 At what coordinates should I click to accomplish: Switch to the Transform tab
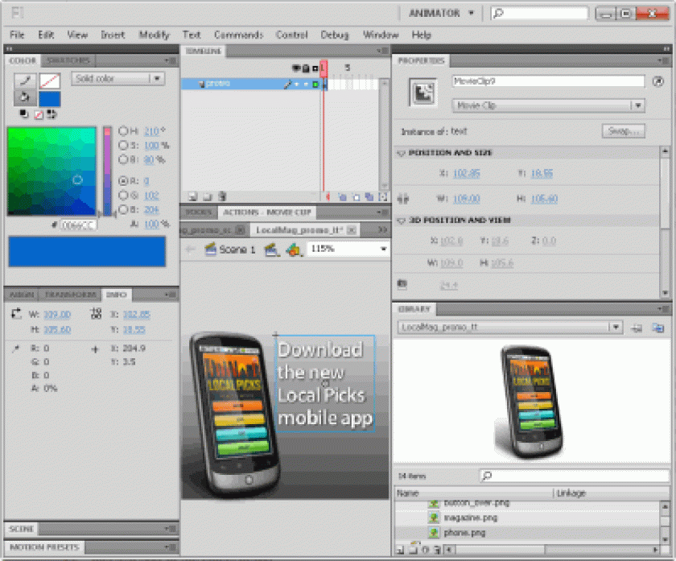pyautogui.click(x=70, y=295)
